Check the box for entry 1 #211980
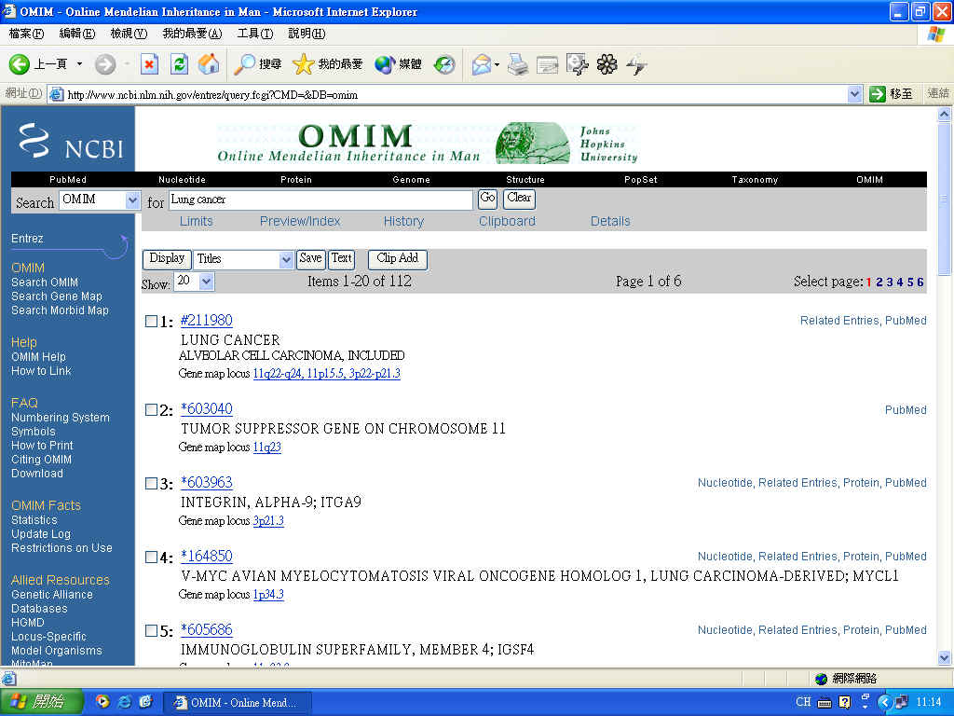 [152, 321]
